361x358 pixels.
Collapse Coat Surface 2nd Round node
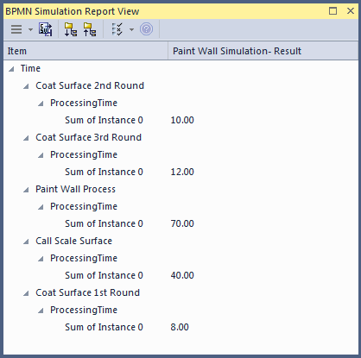(x=26, y=86)
